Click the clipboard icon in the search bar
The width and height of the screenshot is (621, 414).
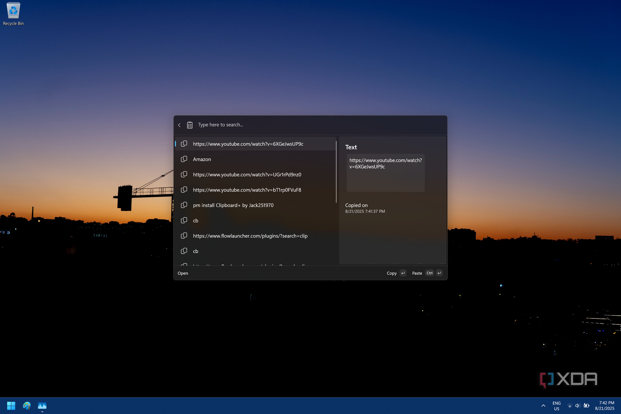[190, 125]
